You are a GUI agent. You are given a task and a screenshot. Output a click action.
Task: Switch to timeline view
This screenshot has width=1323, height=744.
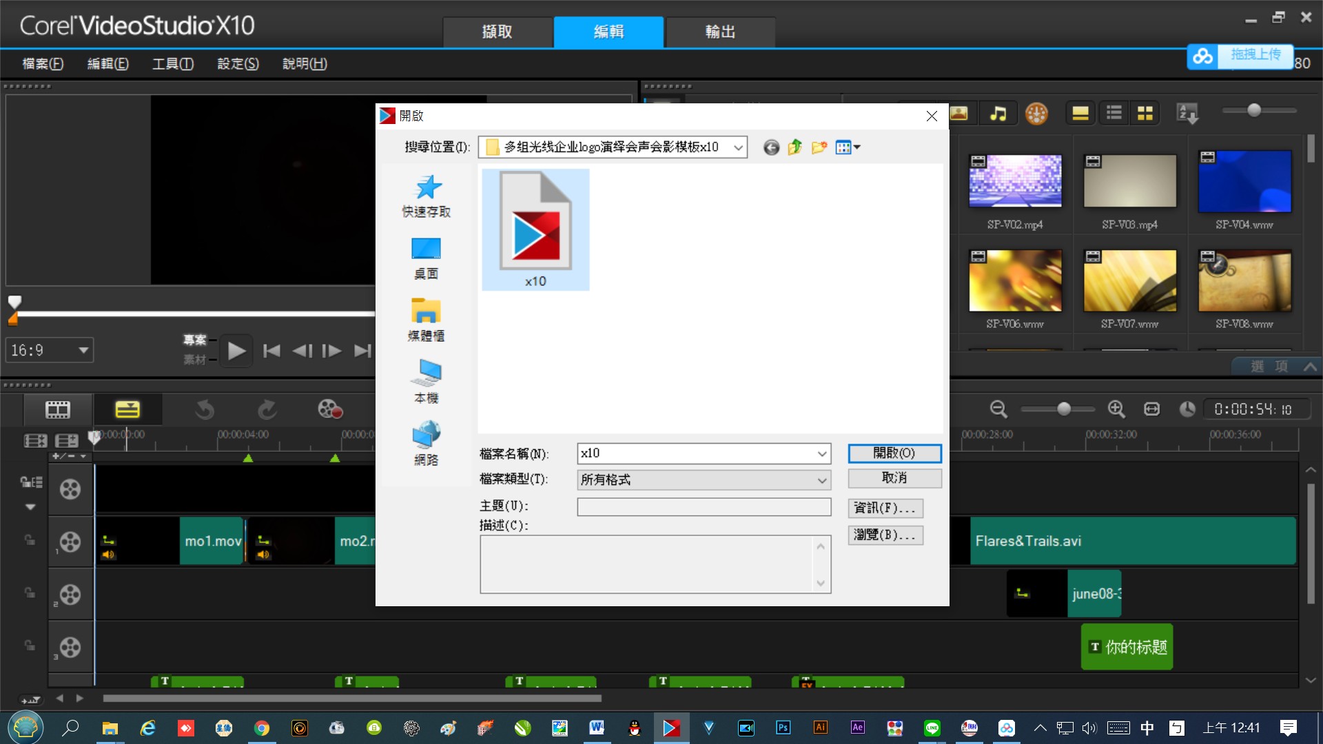(127, 411)
